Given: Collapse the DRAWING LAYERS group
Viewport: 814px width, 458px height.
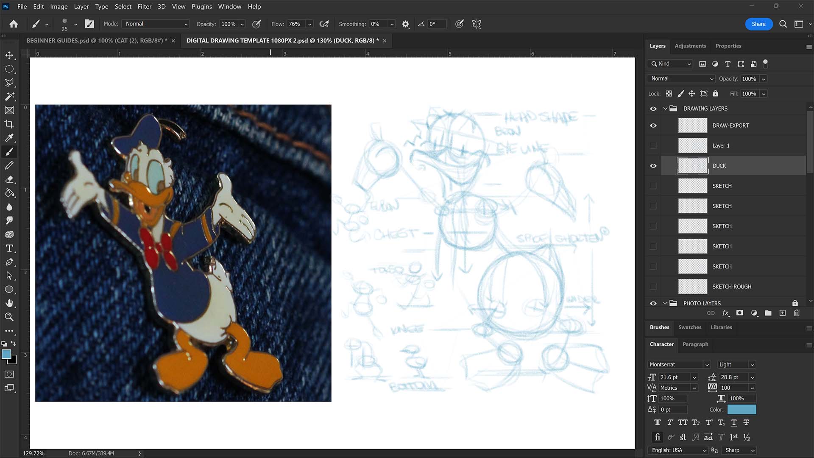Looking at the screenshot, I should [x=665, y=109].
